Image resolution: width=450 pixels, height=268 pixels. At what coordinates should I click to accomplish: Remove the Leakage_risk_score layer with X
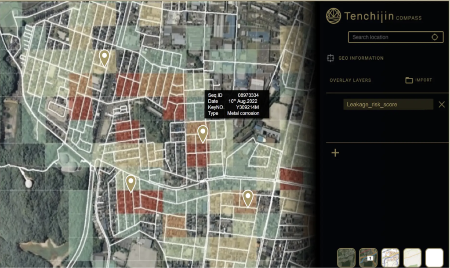tap(442, 105)
